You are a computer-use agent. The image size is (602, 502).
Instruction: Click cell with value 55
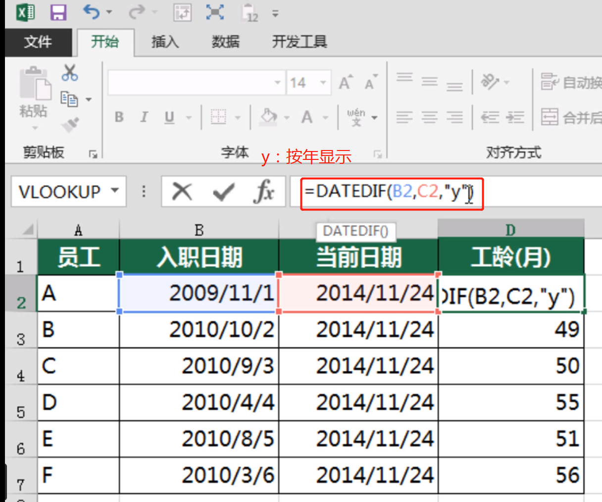tap(511, 402)
